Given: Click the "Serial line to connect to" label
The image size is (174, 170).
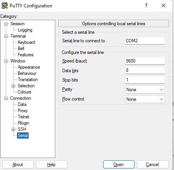Looking at the screenshot, I should click(x=84, y=41).
